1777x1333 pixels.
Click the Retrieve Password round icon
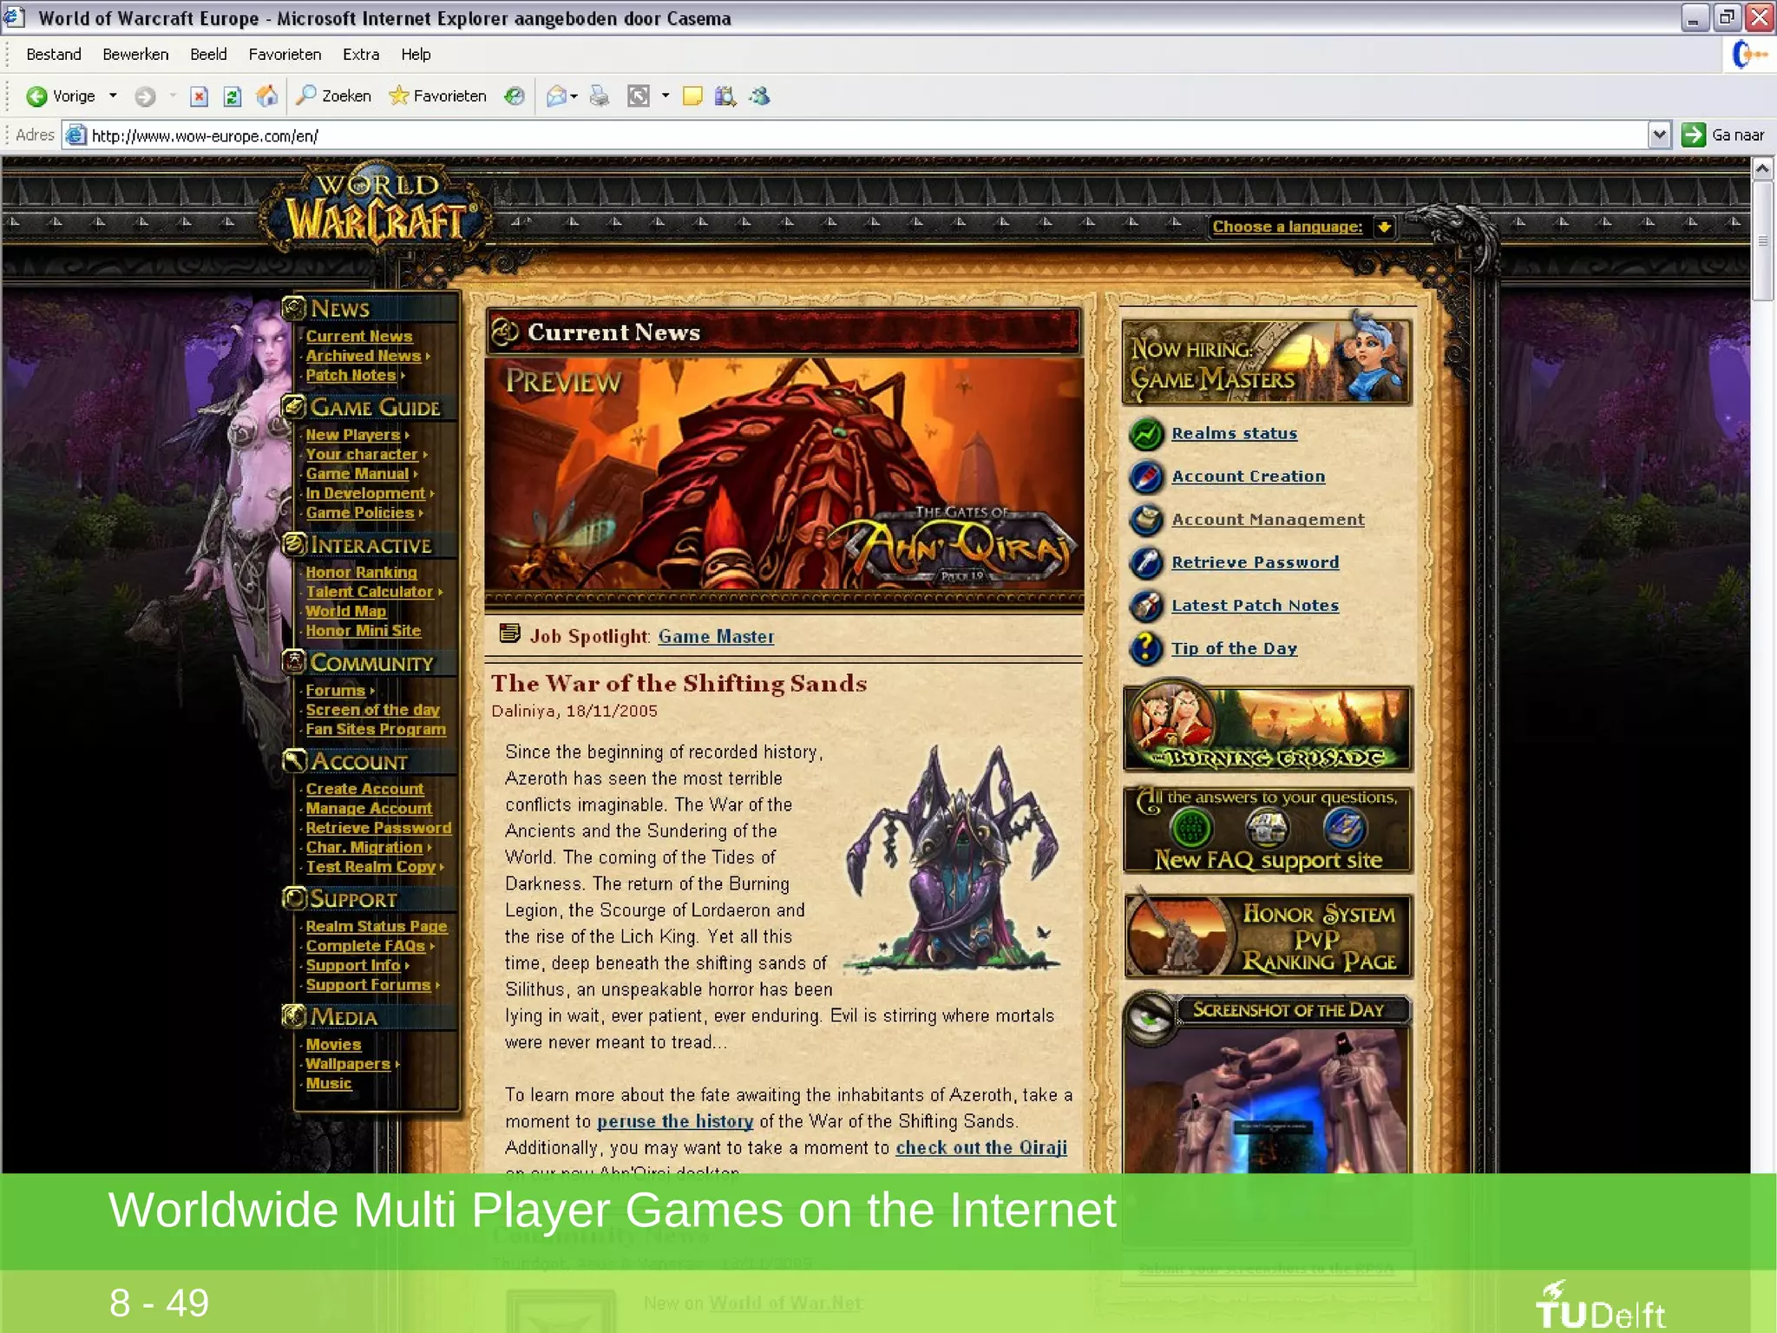tap(1145, 562)
